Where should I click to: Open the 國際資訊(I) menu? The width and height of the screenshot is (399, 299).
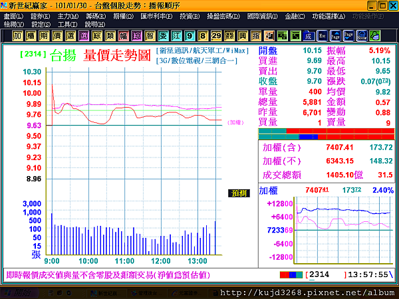[263, 17]
